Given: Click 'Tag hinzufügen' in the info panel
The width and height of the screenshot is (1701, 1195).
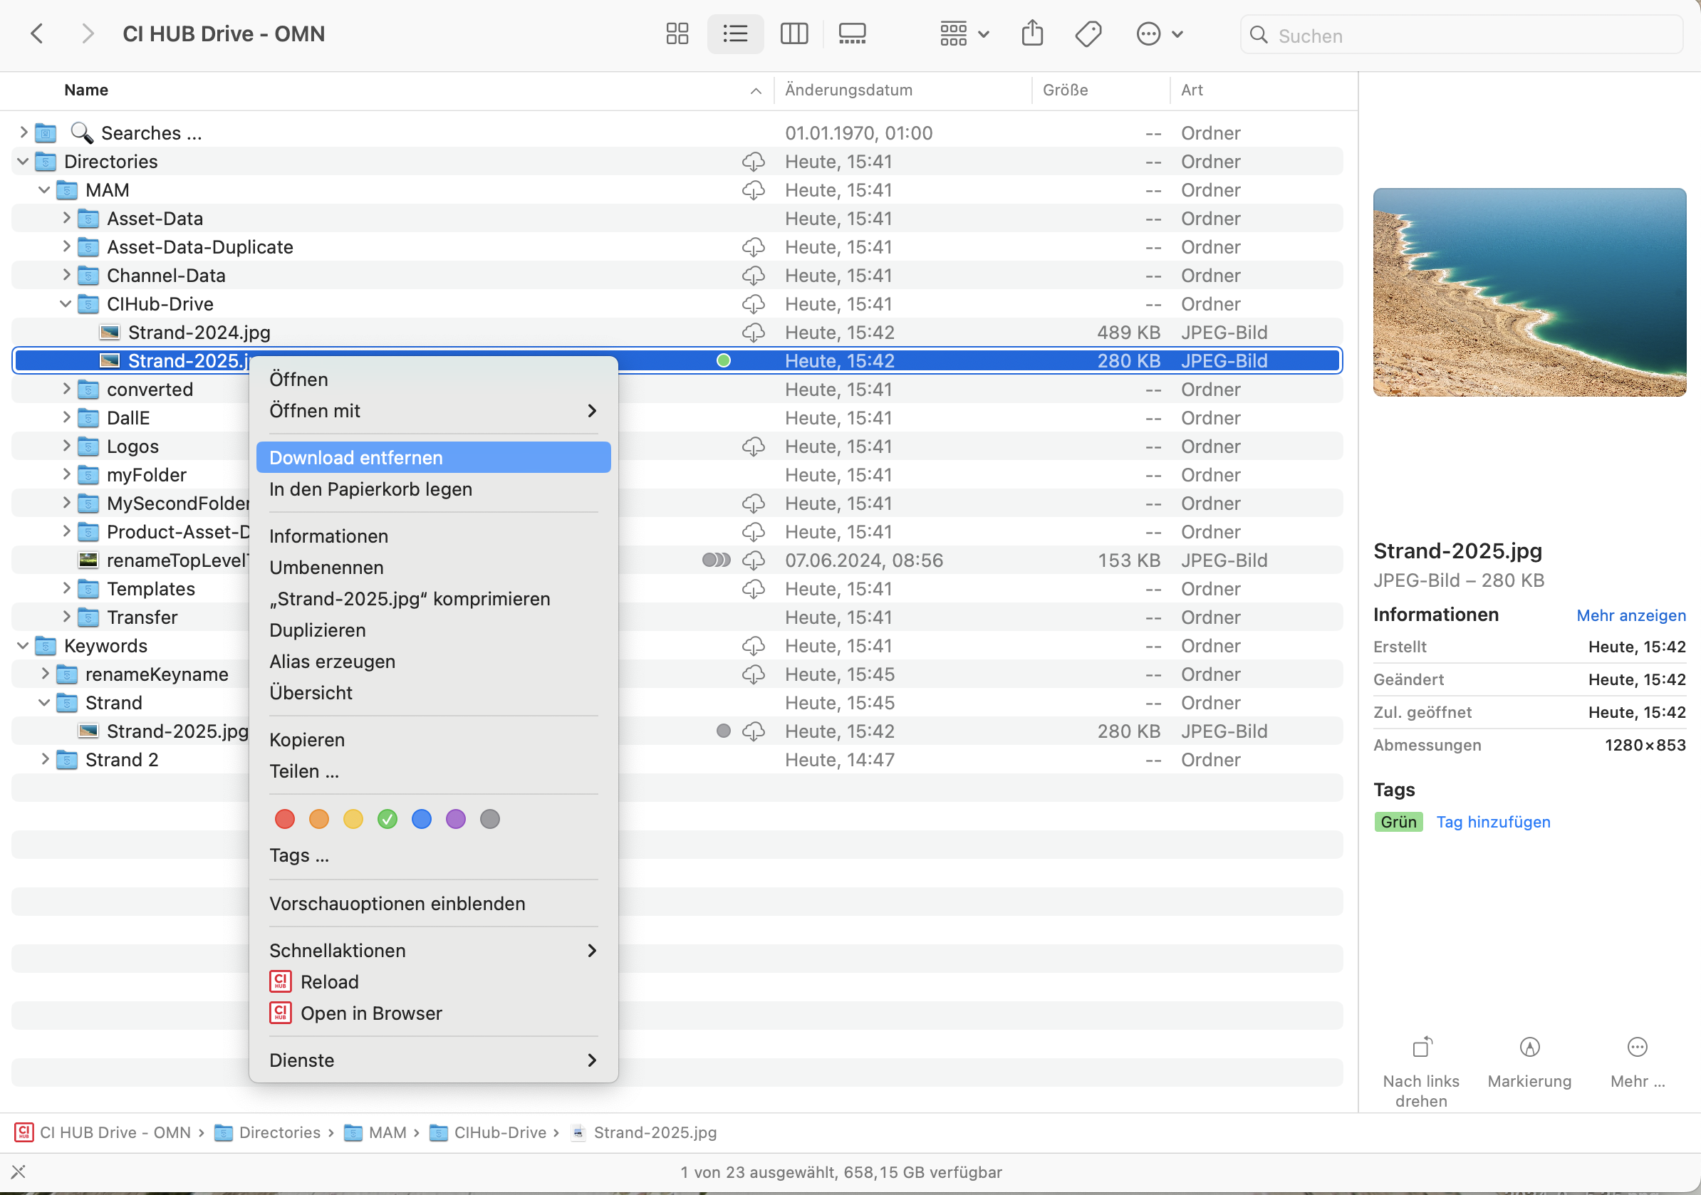Looking at the screenshot, I should (x=1493, y=822).
